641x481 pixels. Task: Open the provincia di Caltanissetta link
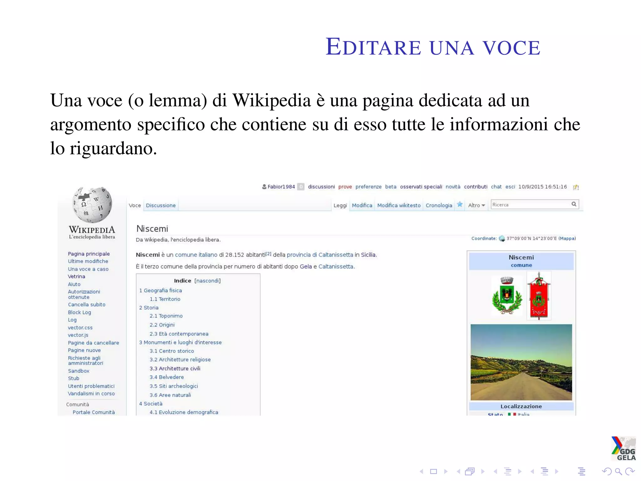tap(320, 255)
